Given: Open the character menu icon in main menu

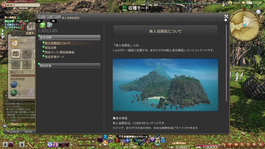Looking at the screenshot, I should point(224,145).
